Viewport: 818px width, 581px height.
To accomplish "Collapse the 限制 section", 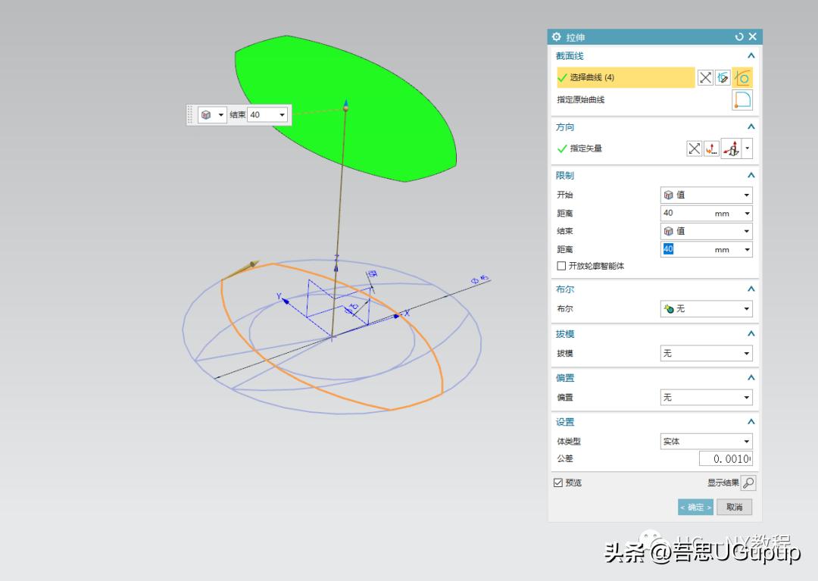I will click(750, 175).
